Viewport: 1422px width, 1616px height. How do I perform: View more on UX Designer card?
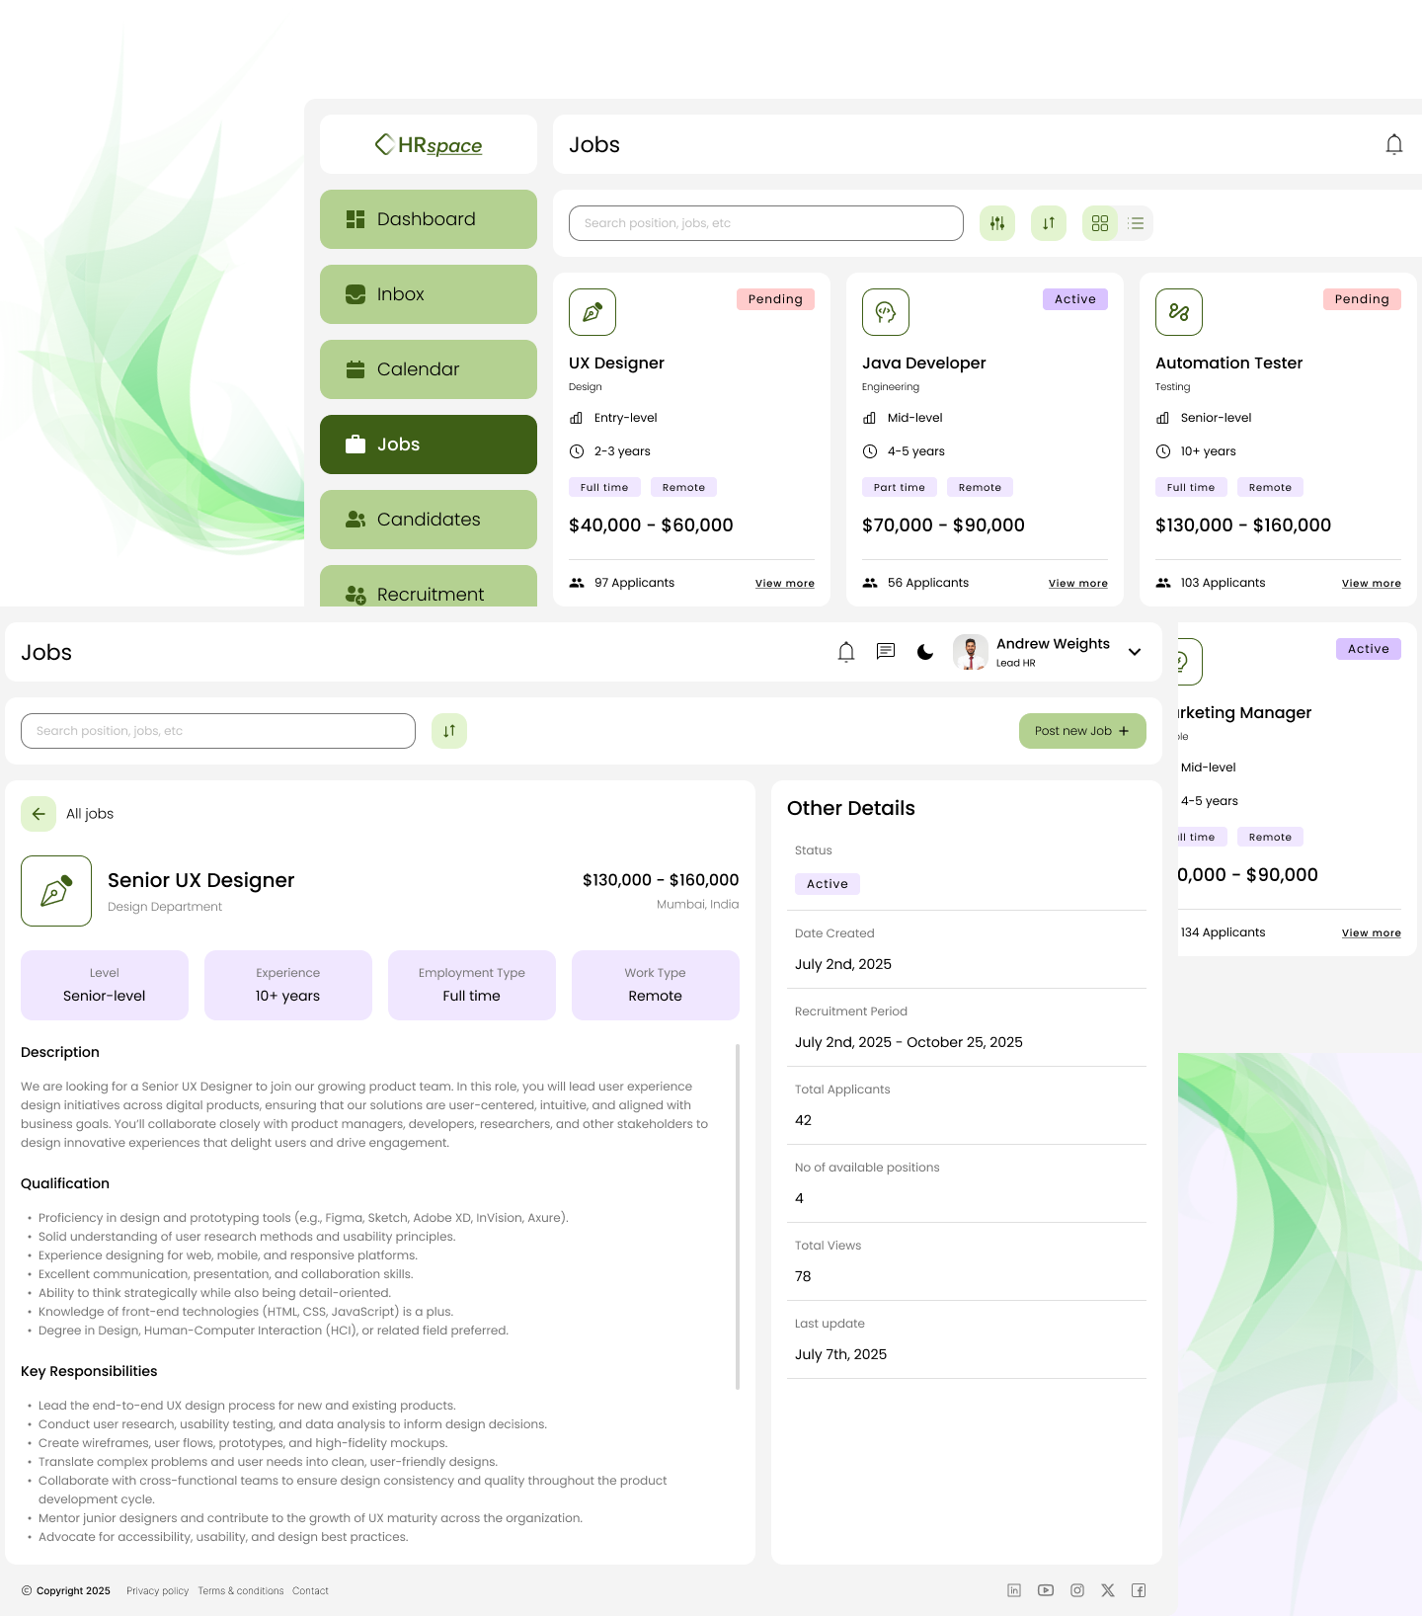point(785,584)
